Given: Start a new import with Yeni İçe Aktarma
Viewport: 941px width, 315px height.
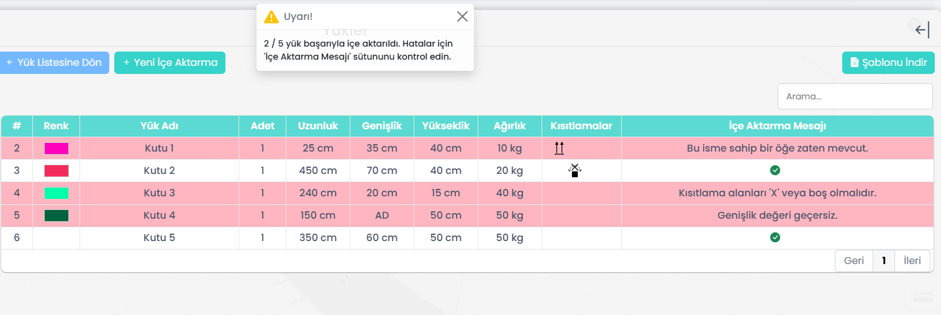Looking at the screenshot, I should tap(170, 63).
